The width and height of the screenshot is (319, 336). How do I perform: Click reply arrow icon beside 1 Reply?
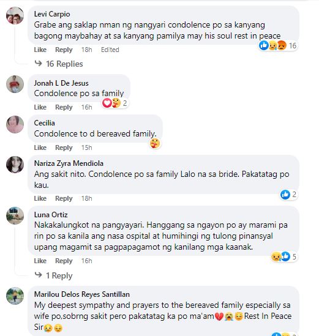pyautogui.click(x=38, y=275)
